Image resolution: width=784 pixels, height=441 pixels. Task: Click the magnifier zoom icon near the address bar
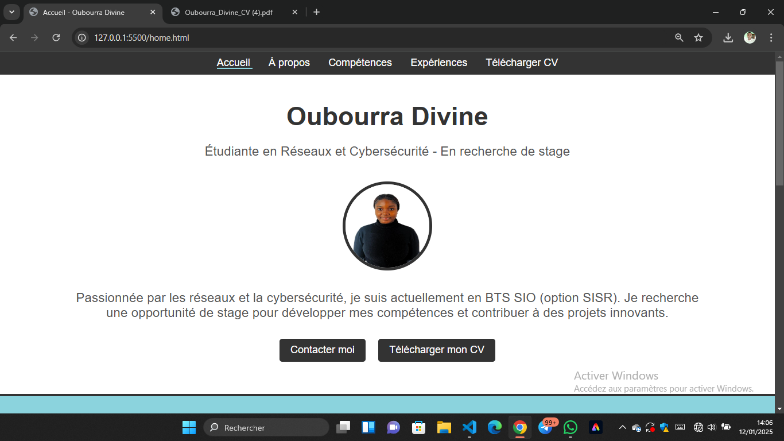point(678,37)
